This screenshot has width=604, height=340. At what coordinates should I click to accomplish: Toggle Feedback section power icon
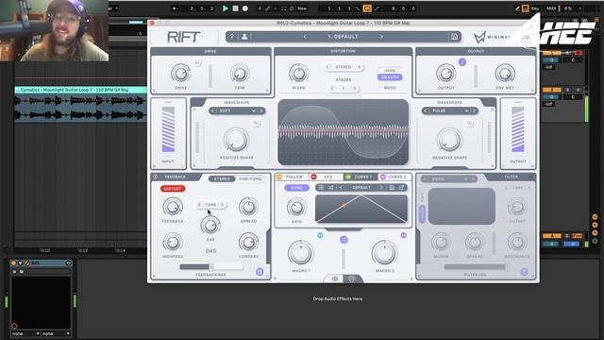click(155, 177)
